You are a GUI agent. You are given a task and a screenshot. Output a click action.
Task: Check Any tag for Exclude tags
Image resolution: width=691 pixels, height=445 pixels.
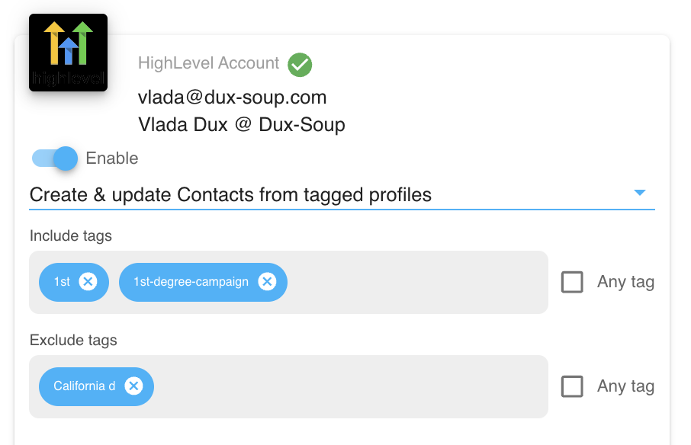(x=572, y=386)
